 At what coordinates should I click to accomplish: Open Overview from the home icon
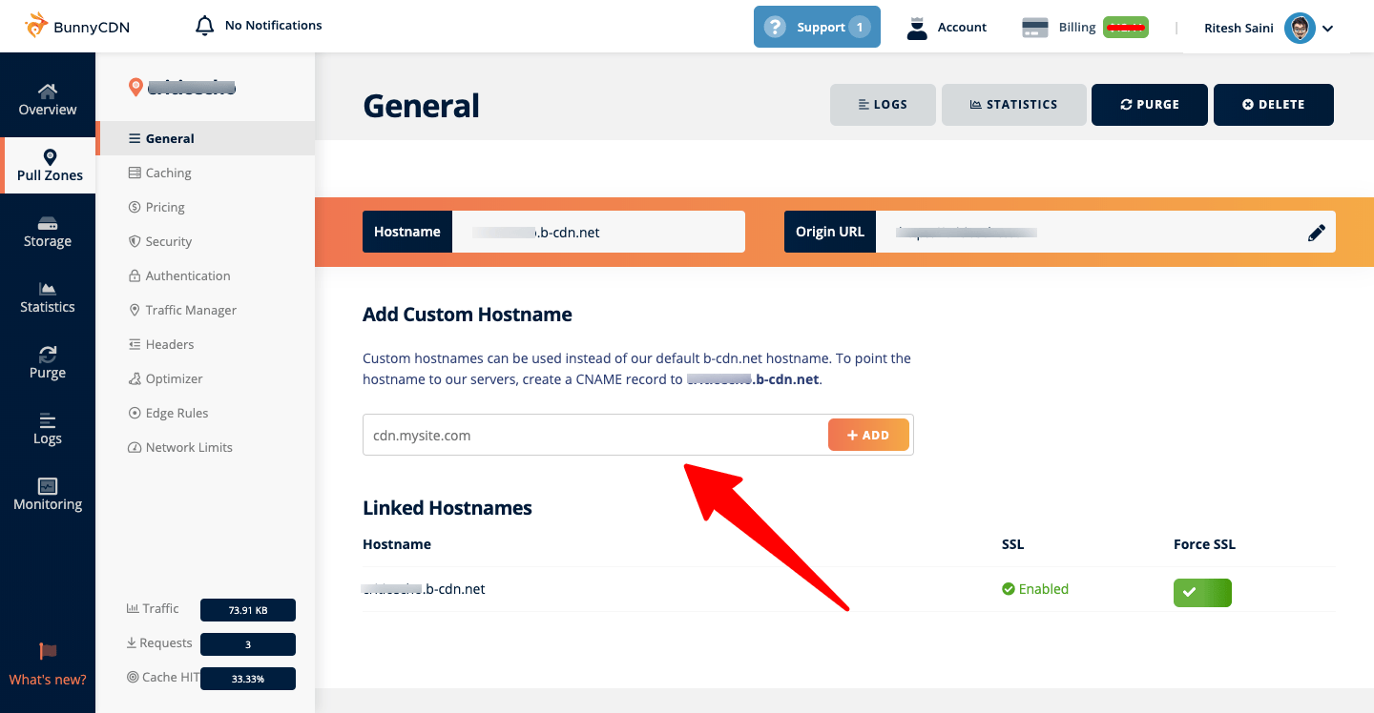coord(48,92)
